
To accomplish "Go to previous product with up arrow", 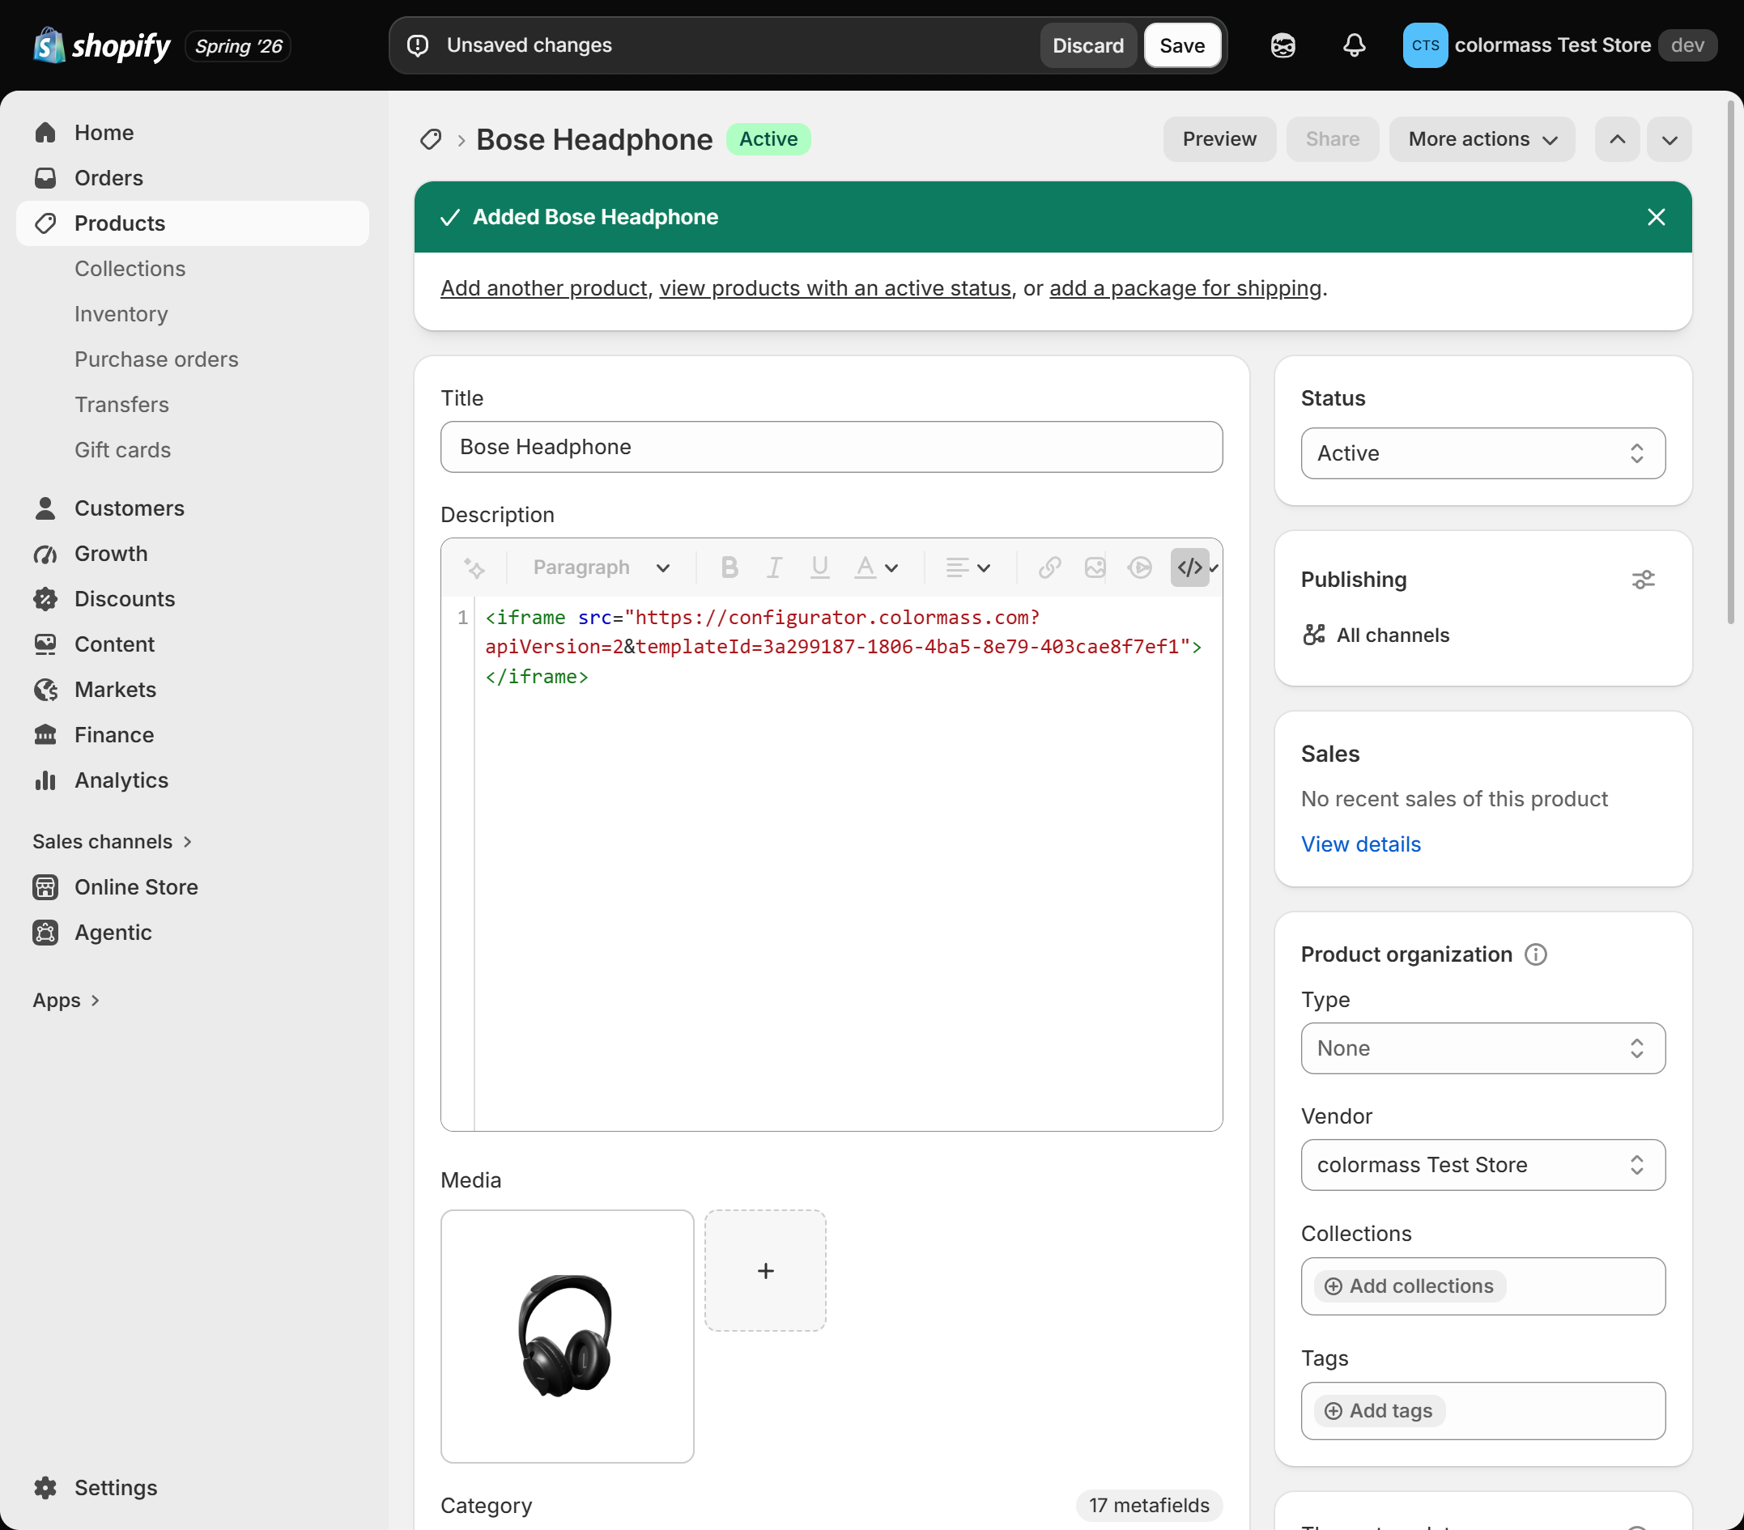I will click(1618, 139).
